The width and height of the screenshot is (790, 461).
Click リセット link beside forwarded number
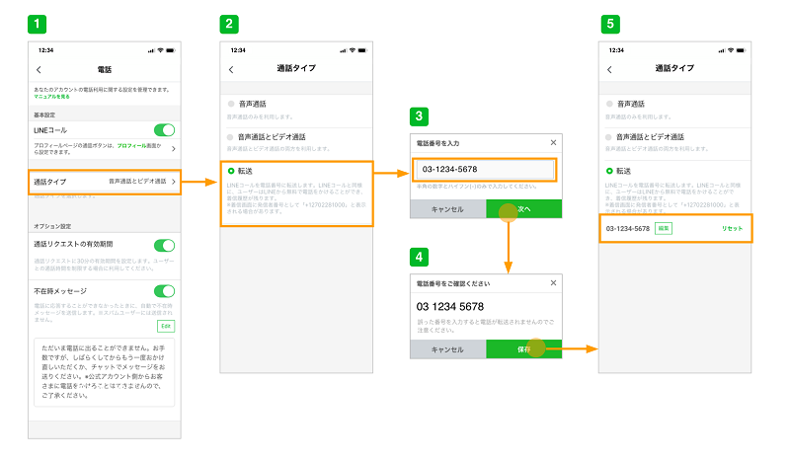coord(732,228)
